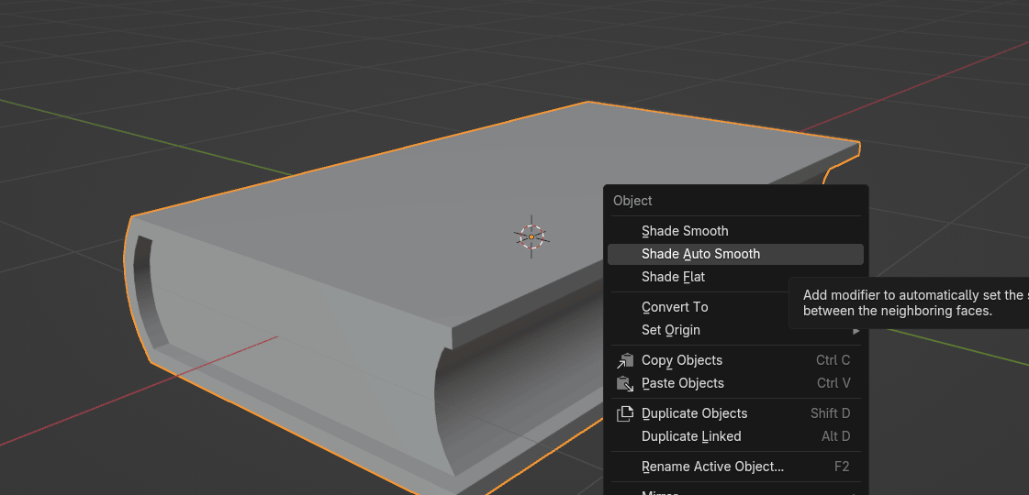Viewport: 1029px width, 495px height.
Task: Choose Shade Smooth from the Object menu
Action: [x=685, y=231]
